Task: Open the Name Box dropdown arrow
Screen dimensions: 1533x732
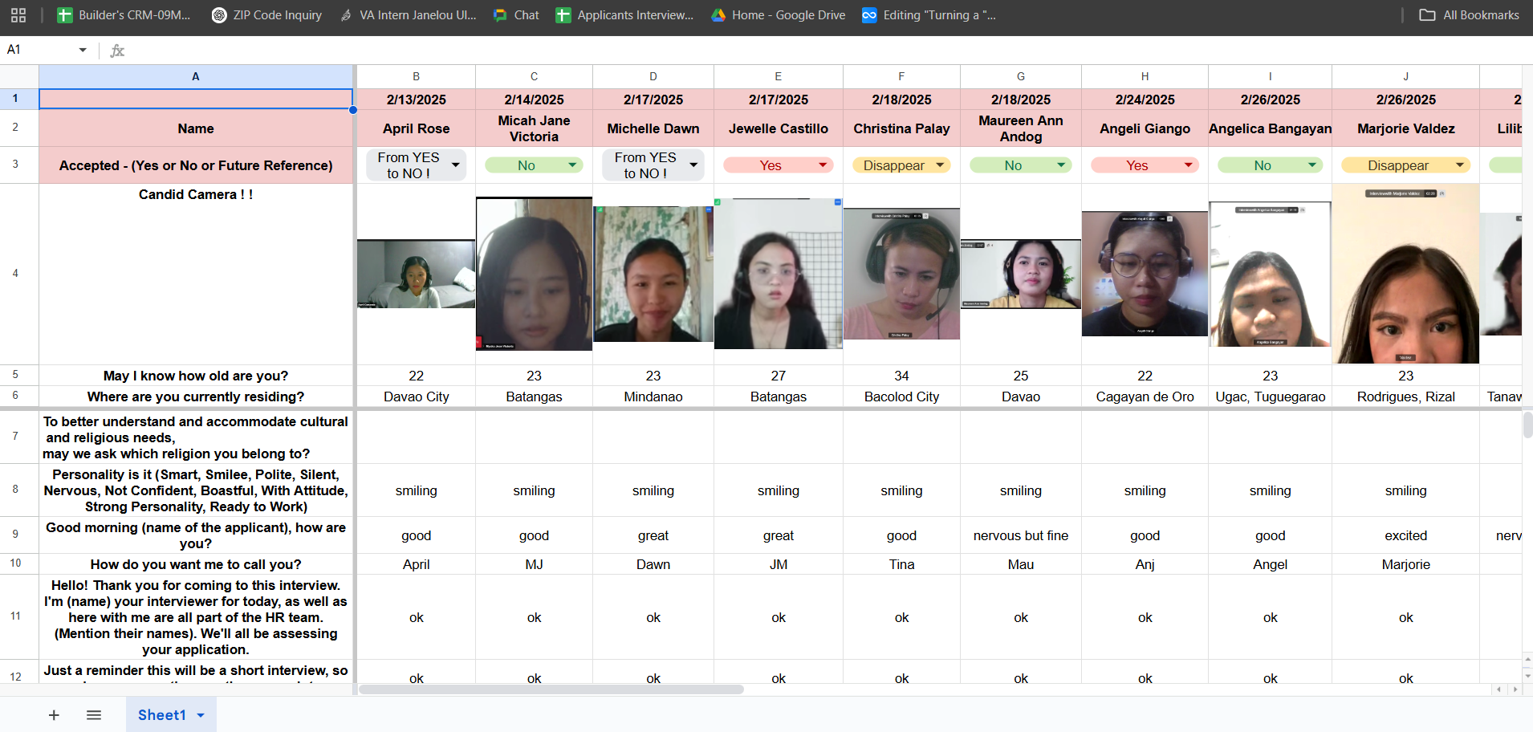Action: tap(83, 50)
